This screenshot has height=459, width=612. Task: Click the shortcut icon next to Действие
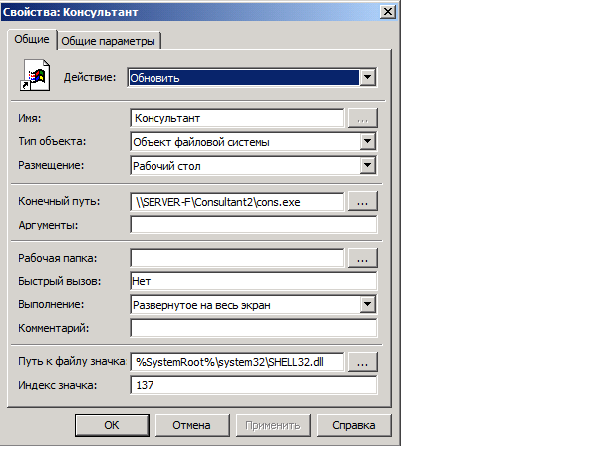(x=35, y=75)
